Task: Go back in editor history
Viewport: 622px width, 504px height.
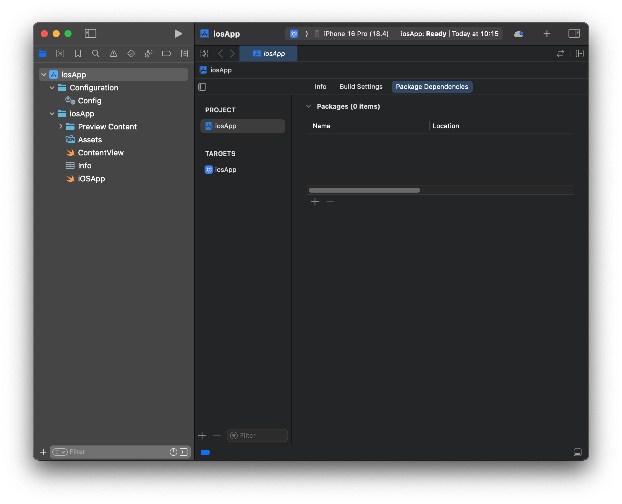Action: click(221, 53)
